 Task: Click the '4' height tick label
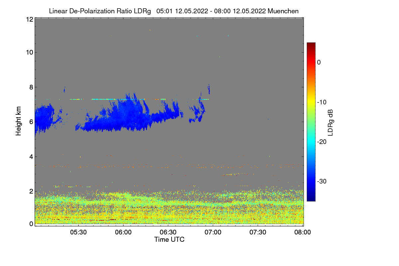point(31,157)
